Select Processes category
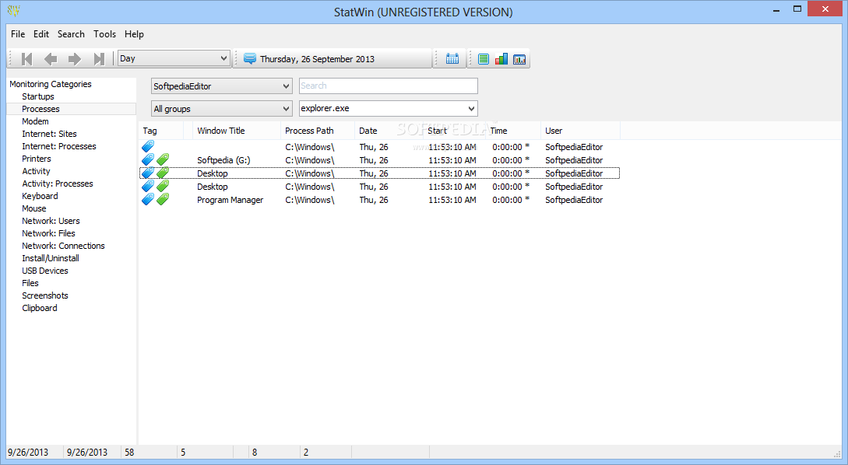848x465 pixels. [x=40, y=109]
